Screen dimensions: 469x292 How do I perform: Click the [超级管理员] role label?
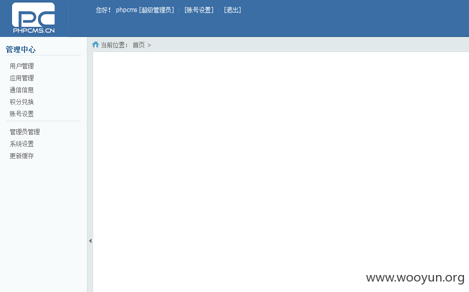[x=156, y=10]
